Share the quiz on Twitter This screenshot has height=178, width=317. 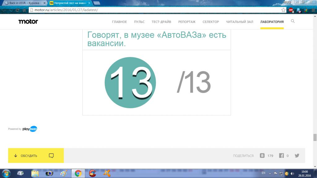click(x=297, y=156)
